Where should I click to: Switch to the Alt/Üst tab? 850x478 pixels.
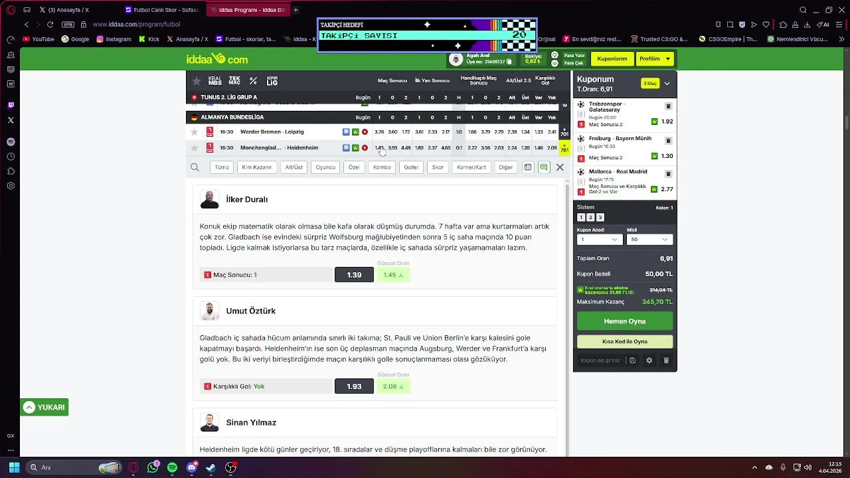click(294, 167)
